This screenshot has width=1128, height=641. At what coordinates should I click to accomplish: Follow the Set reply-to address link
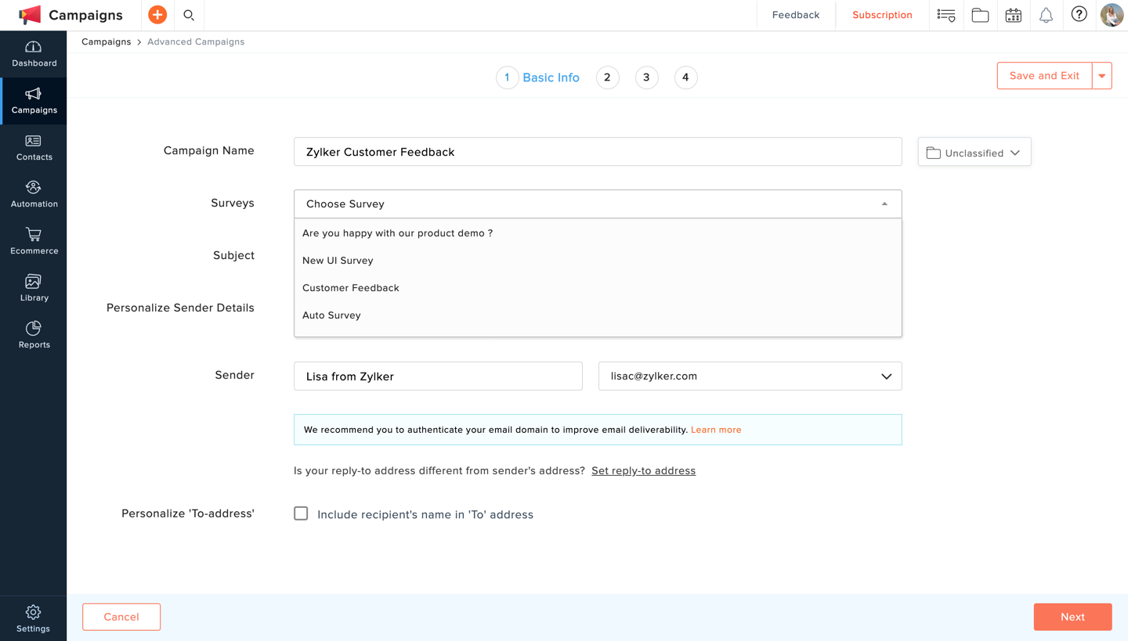tap(643, 470)
